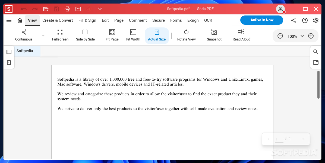The image size is (325, 163).
Task: Expand the Continuous view mode dropdown arrow
Action: point(43,36)
